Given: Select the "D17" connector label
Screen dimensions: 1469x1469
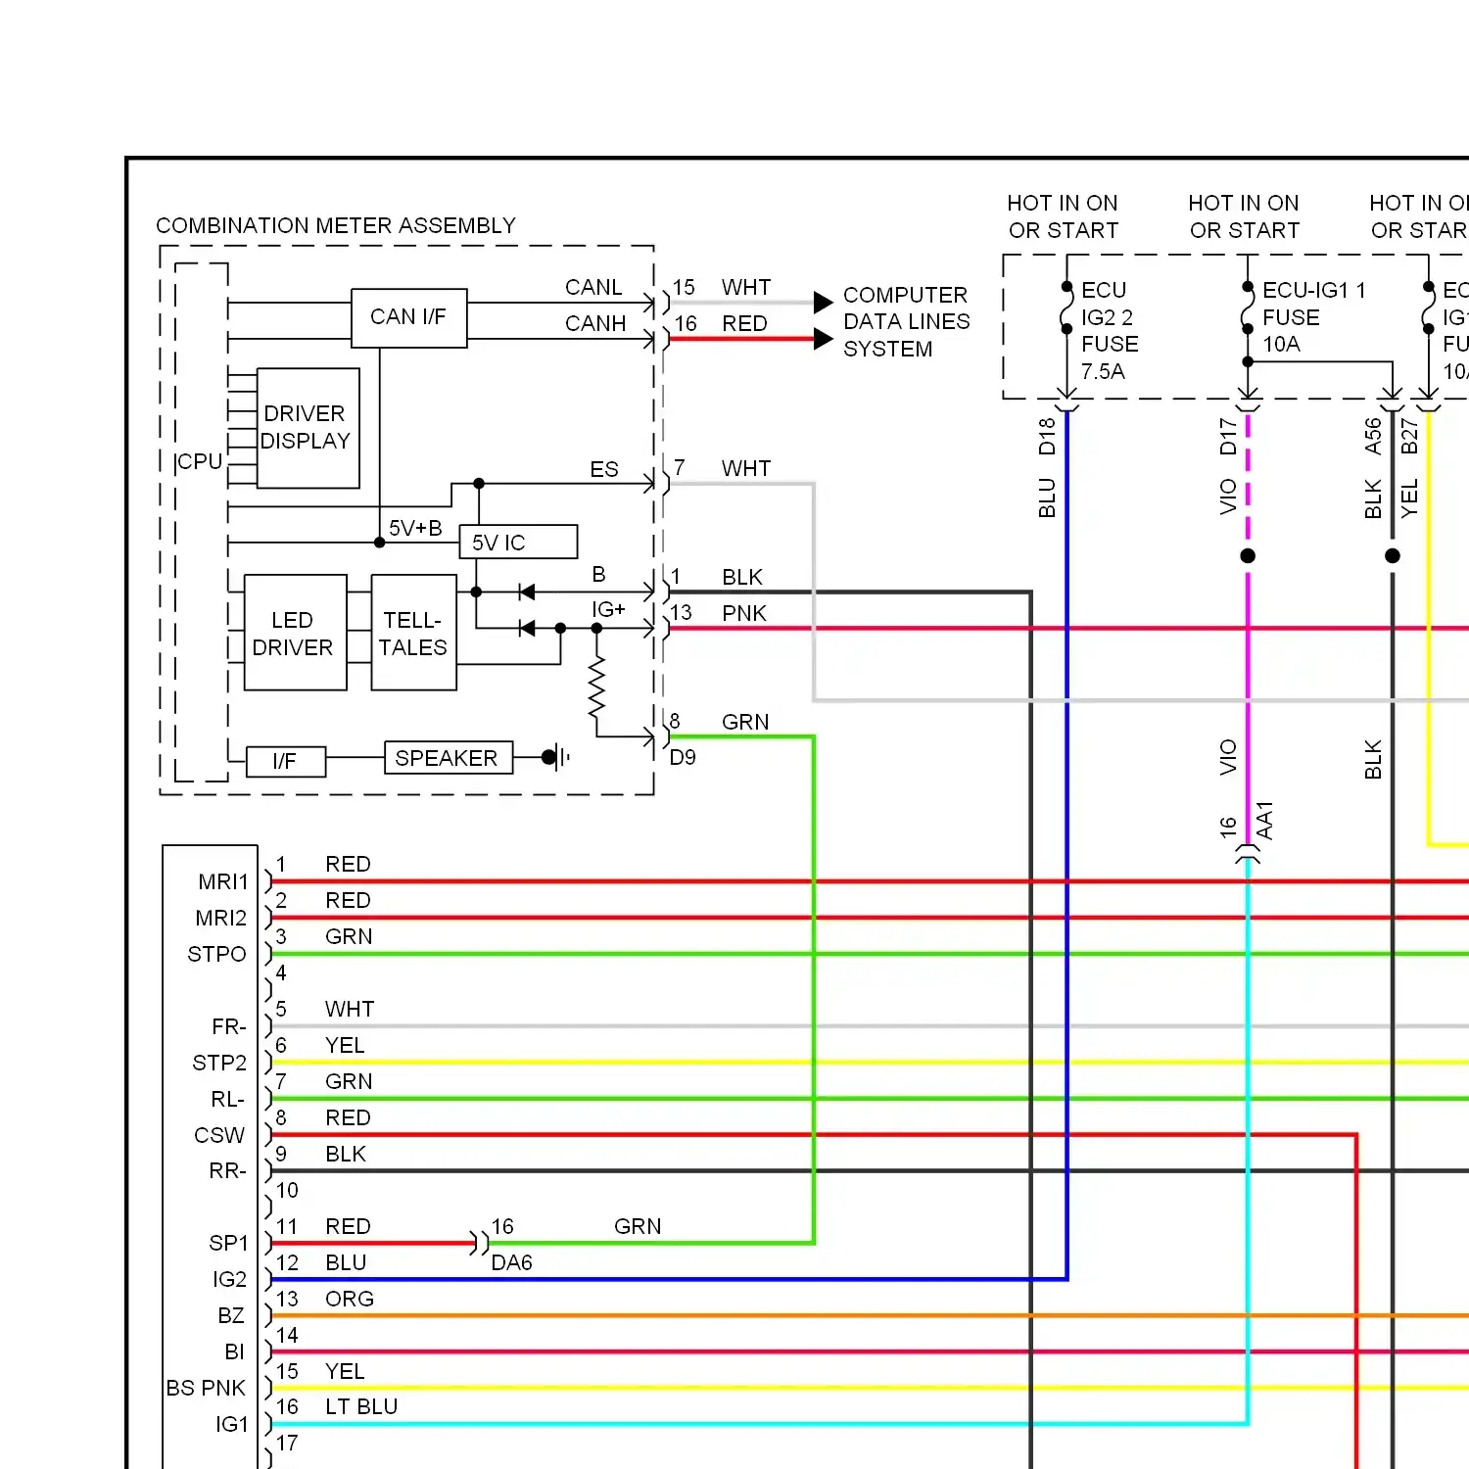Looking at the screenshot, I should coord(1228,437).
